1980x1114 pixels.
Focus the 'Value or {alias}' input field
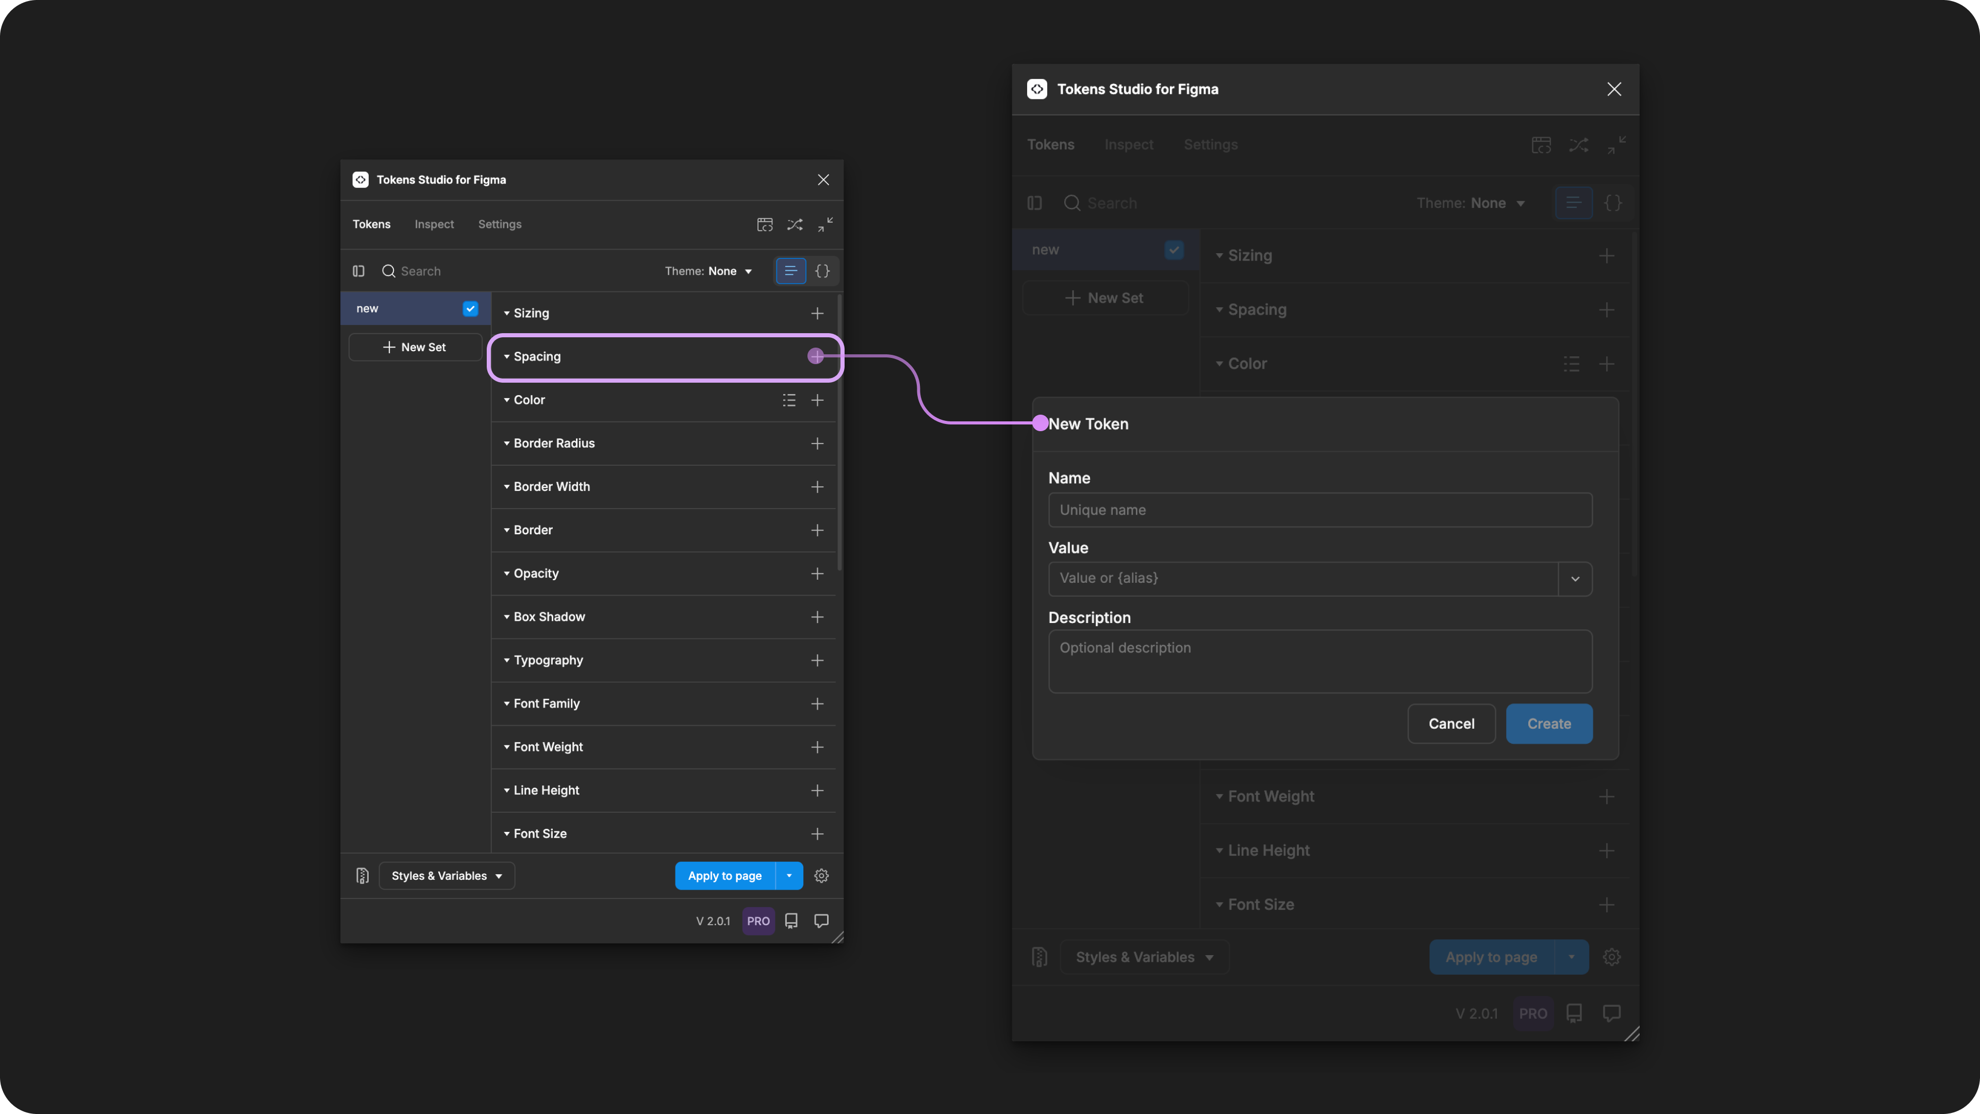tap(1303, 579)
